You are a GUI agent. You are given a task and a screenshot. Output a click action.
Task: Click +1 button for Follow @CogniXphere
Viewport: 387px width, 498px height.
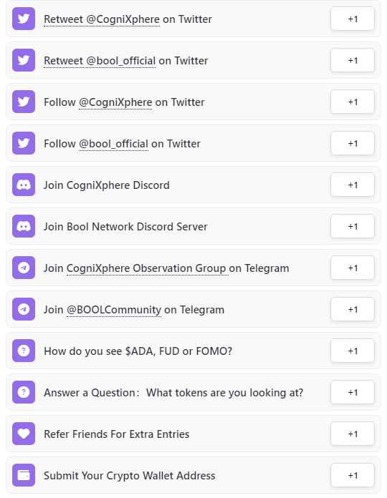point(353,102)
